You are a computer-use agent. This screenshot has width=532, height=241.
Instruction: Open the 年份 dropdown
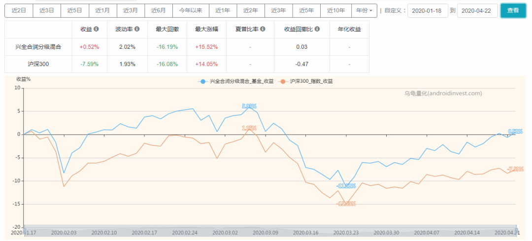point(365,10)
